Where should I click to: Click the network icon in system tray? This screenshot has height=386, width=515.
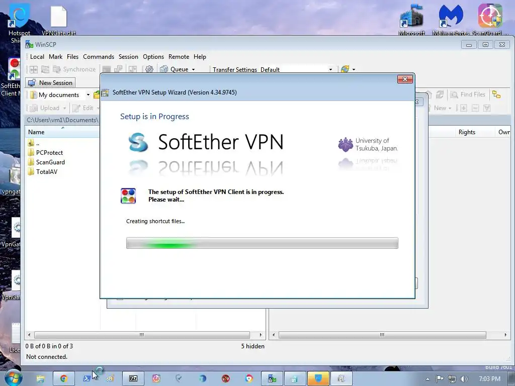click(x=452, y=379)
